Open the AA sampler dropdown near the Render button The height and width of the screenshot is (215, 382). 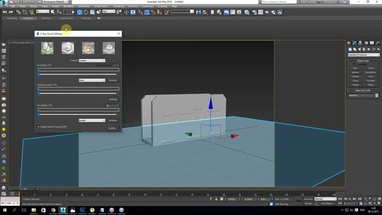click(x=92, y=121)
